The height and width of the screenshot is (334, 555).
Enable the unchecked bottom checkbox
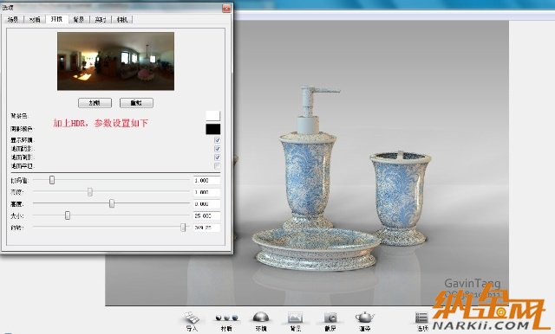pyautogui.click(x=218, y=165)
